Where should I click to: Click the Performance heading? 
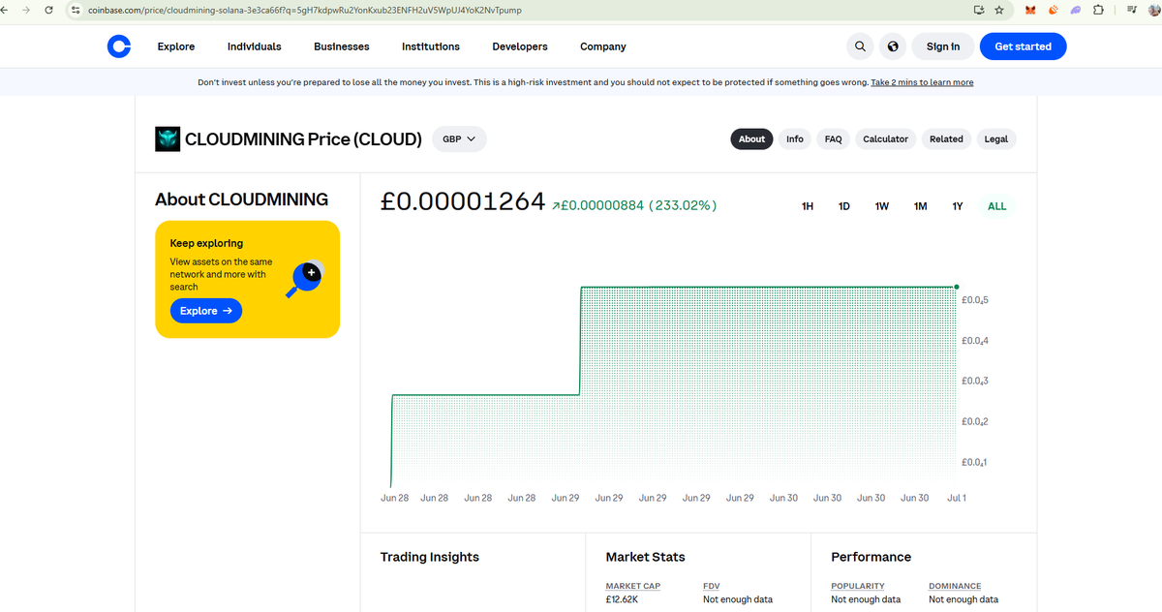(x=871, y=557)
